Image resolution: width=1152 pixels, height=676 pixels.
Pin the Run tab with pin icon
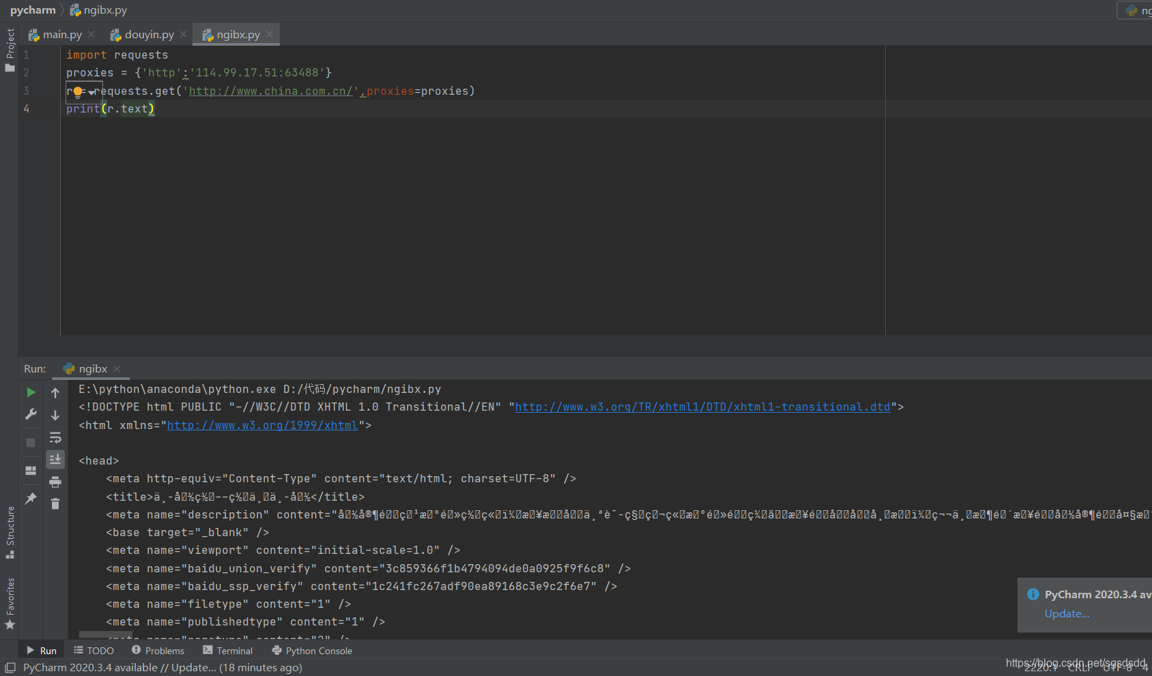pos(31,499)
